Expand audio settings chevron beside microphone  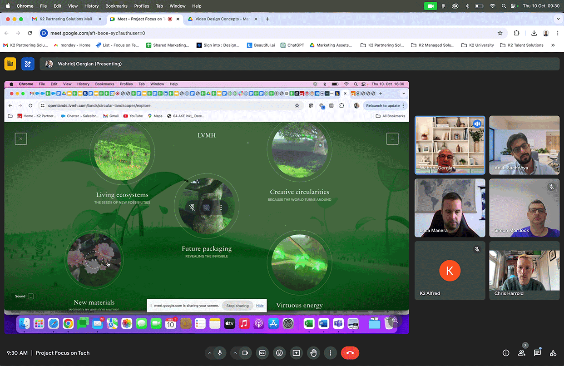(x=209, y=353)
